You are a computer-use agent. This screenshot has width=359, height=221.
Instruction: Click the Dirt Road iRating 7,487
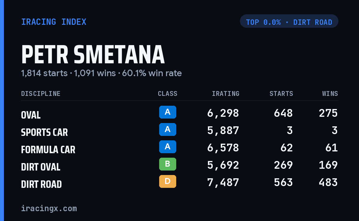[223, 182]
